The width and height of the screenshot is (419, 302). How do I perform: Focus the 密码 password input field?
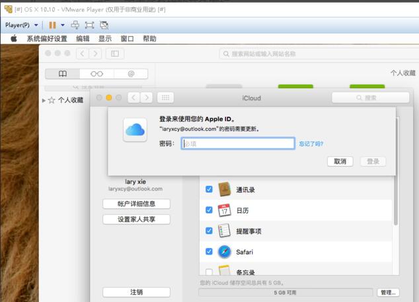coord(237,144)
